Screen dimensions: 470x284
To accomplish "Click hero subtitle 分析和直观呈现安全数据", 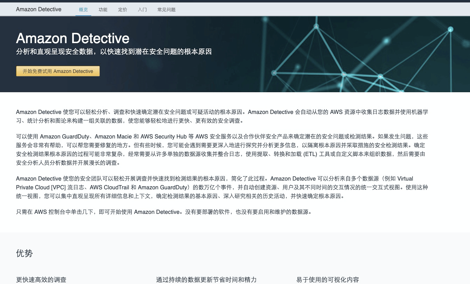I will (114, 52).
